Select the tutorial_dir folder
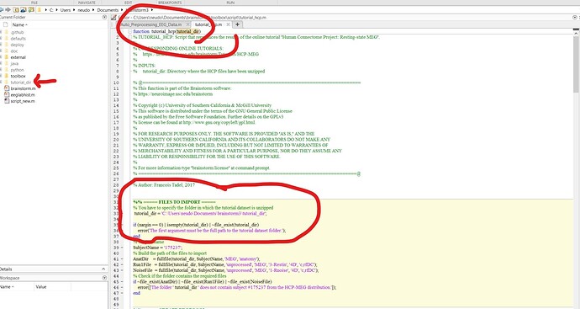Image resolution: width=580 pixels, height=309 pixels. (x=21, y=83)
